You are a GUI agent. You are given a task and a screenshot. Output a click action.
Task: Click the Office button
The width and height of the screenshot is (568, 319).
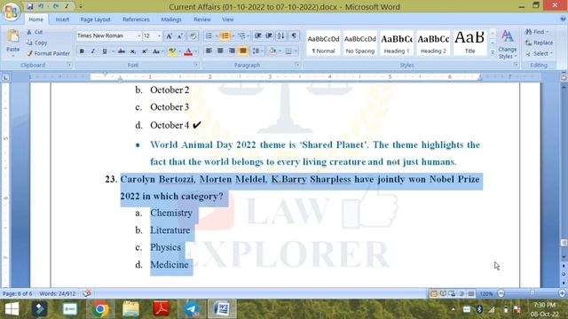click(x=11, y=12)
